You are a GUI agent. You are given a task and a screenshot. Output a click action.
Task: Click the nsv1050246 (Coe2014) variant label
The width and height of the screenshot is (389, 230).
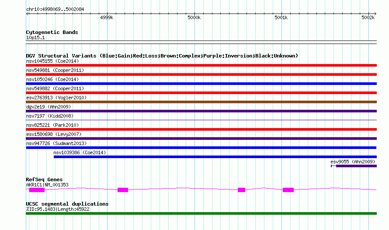pos(52,79)
